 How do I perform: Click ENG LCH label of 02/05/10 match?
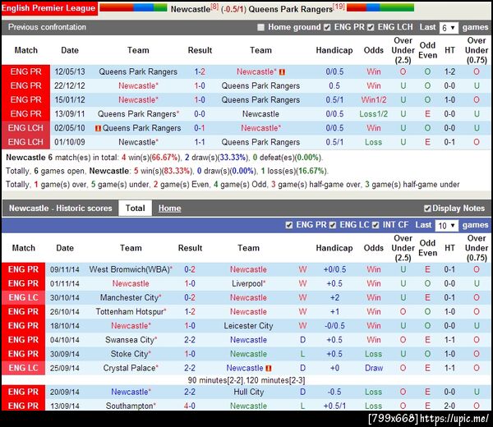point(25,128)
